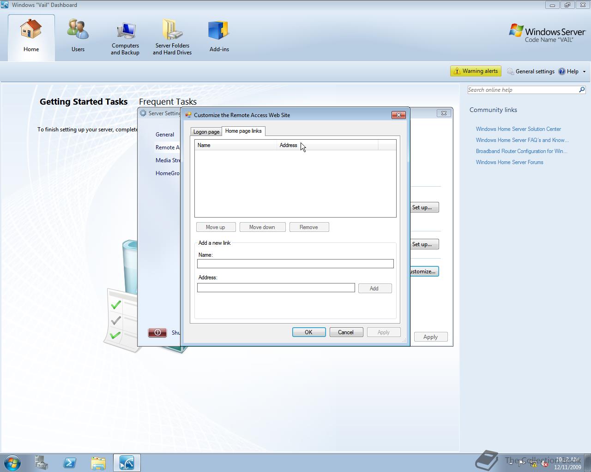Open Windows Home Server Solution Center link
Viewport: 591px width, 472px height.
pyautogui.click(x=519, y=129)
